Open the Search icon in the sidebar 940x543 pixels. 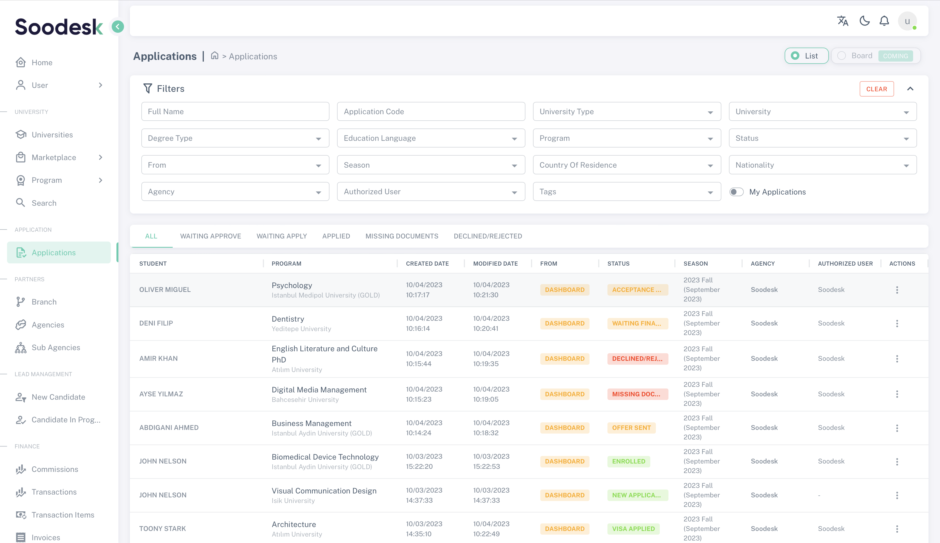21,203
